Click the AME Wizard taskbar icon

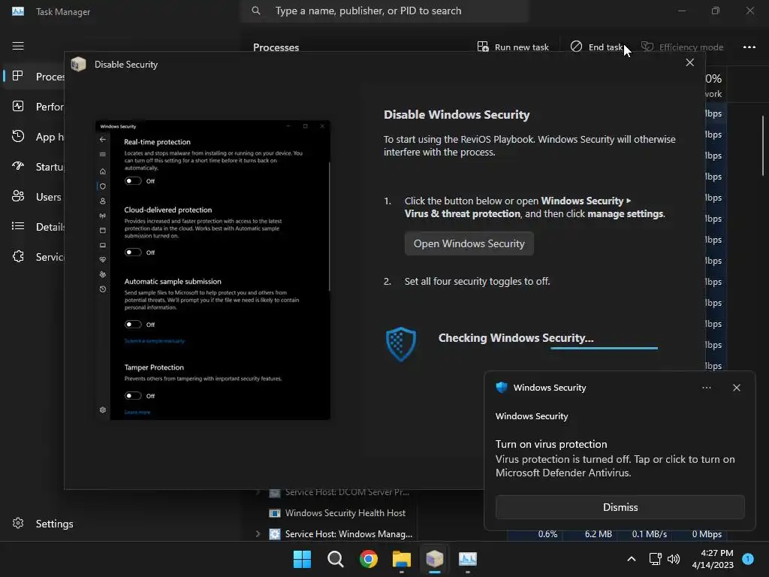[x=435, y=559]
